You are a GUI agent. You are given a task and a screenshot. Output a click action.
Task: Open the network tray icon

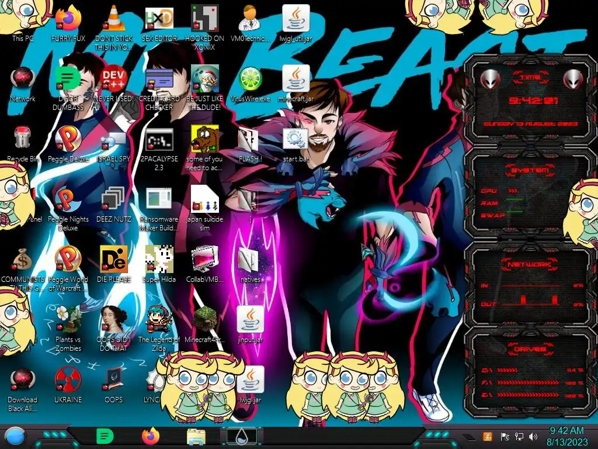[x=519, y=436]
